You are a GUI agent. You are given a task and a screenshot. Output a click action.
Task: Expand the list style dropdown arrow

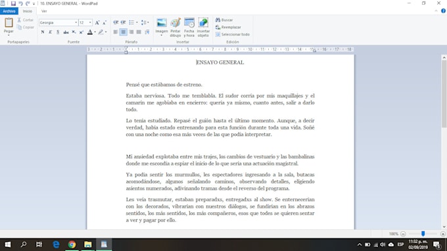click(137, 22)
